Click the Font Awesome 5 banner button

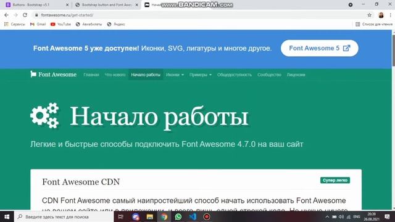point(320,48)
